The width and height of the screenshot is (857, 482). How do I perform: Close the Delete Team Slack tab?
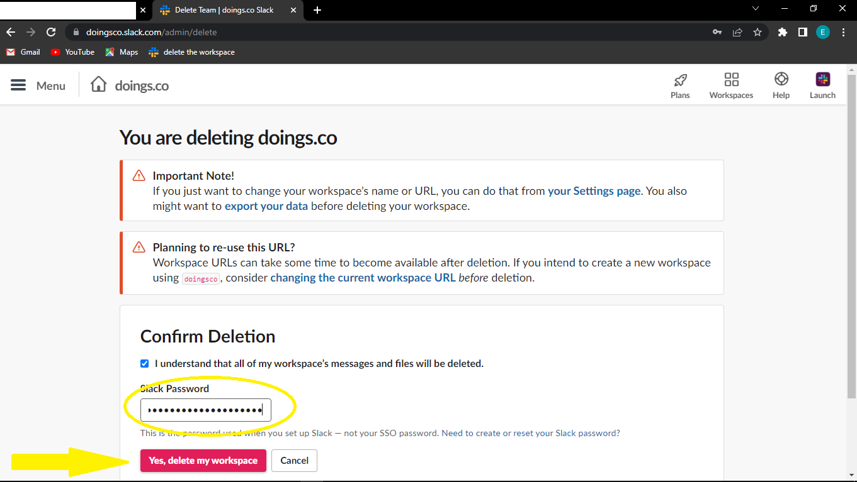tap(293, 10)
